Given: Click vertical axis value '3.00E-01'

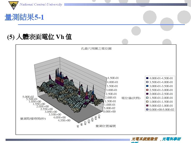Looking at the screenshot, I should [x=111, y=90].
